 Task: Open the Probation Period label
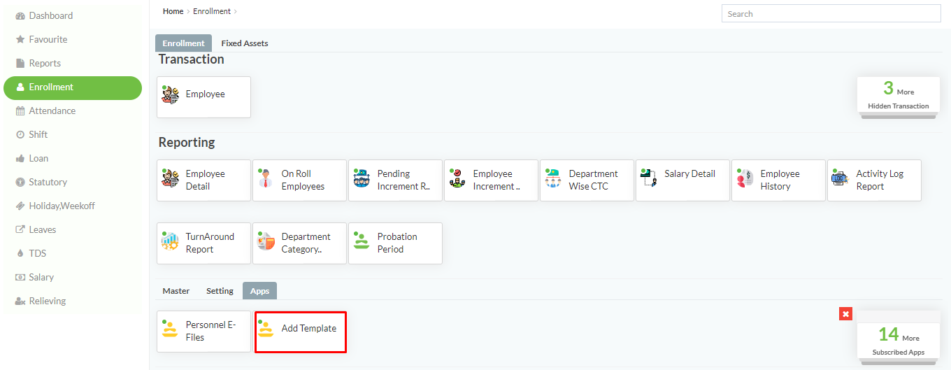(397, 243)
